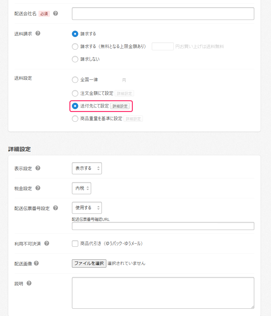The image size is (271, 316).
Task: Focus the 配送伝票番号確認URL field
Action: [163, 226]
